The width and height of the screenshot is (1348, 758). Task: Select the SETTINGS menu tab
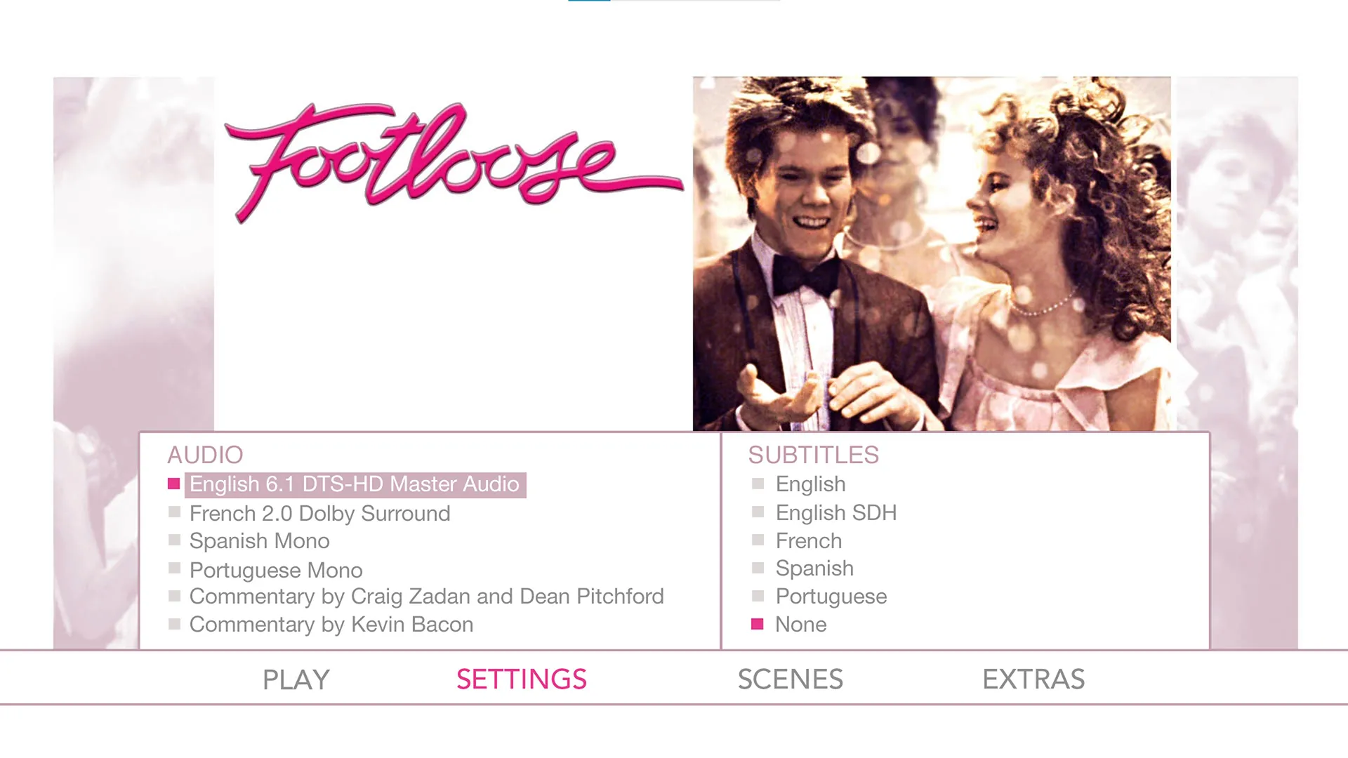pos(521,679)
